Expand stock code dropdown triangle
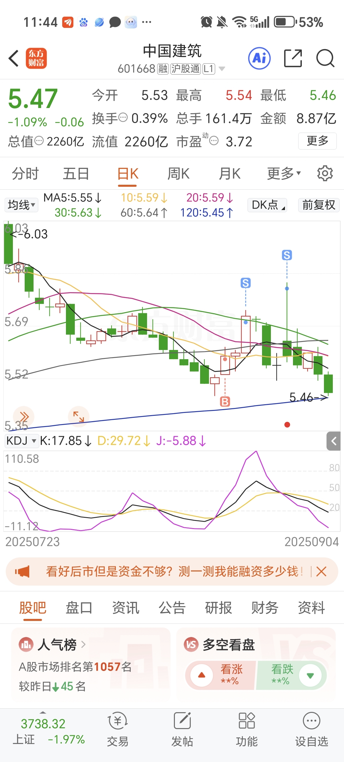The image size is (344, 762). pyautogui.click(x=222, y=69)
